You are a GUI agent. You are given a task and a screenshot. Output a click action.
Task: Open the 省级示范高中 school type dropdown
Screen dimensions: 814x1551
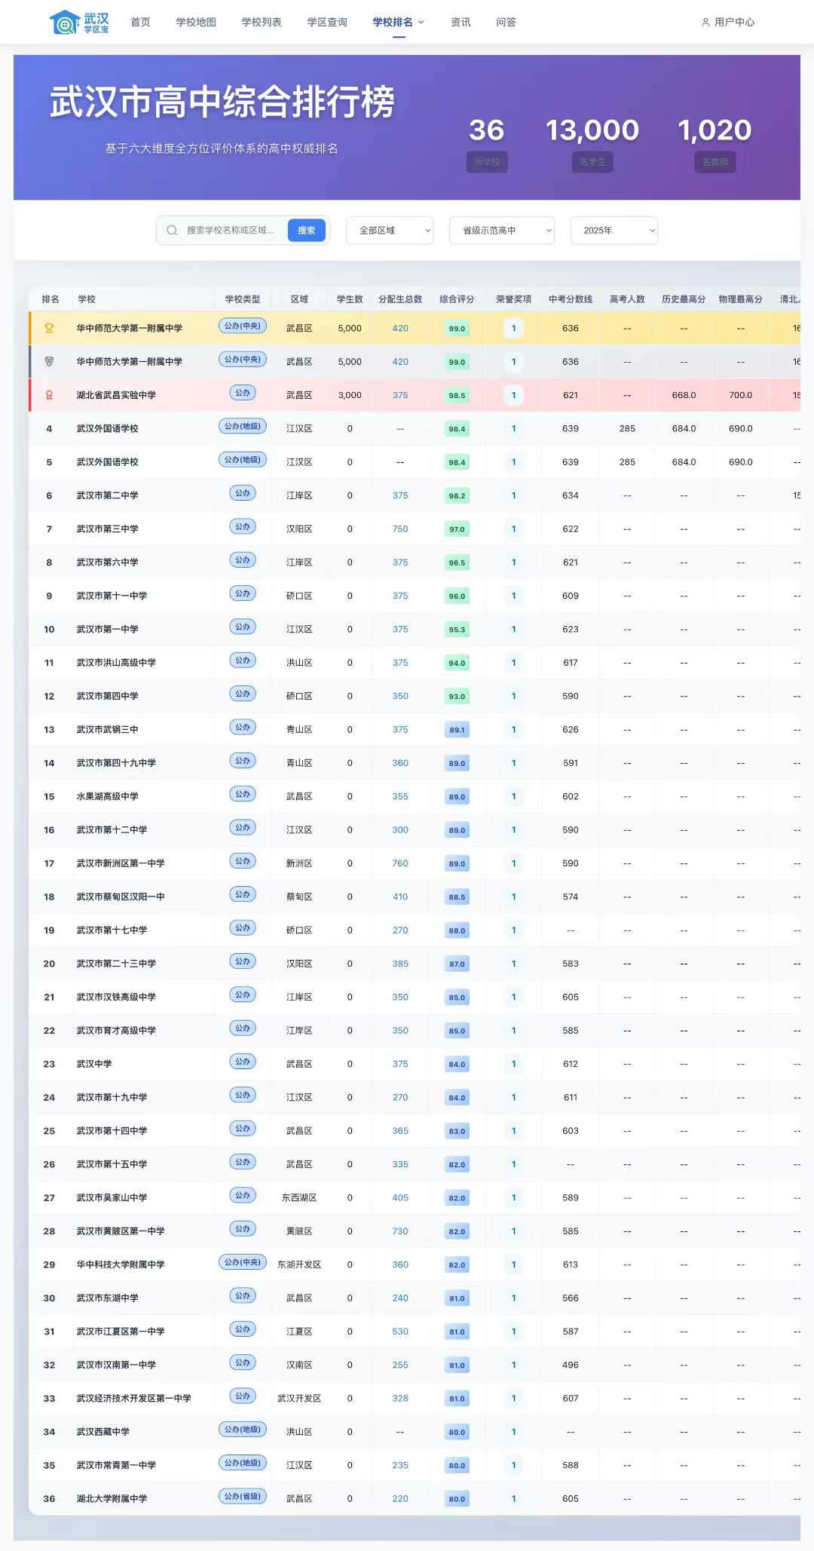pos(501,231)
